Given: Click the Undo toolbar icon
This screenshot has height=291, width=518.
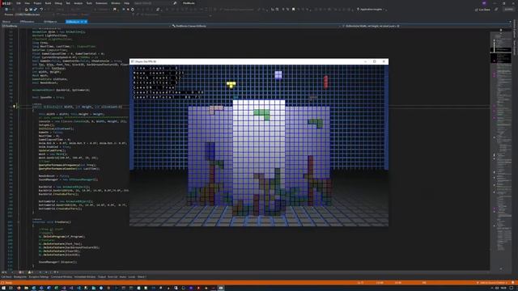Looking at the screenshot, I should 41,9.
